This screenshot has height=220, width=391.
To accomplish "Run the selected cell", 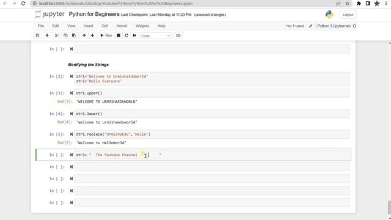I will point(106,35).
